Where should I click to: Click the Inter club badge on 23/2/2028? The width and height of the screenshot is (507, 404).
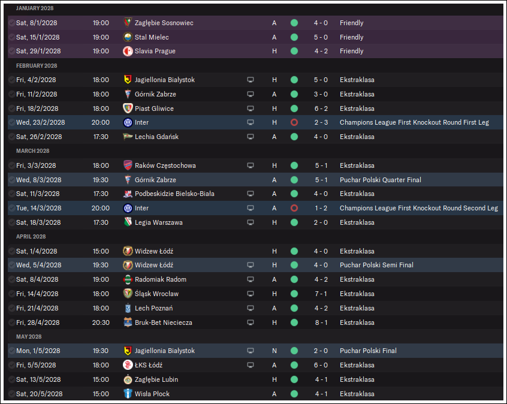[x=128, y=123]
